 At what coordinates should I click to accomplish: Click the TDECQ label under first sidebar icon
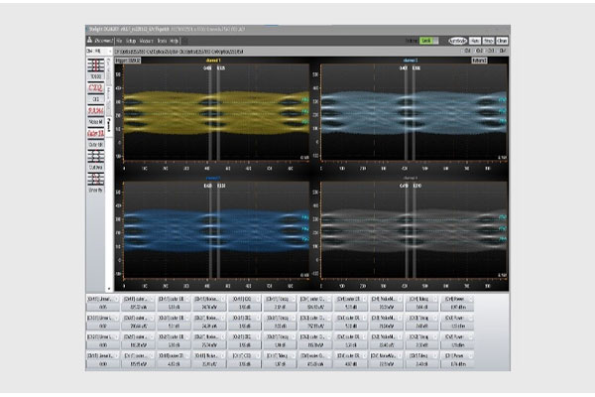(x=95, y=76)
